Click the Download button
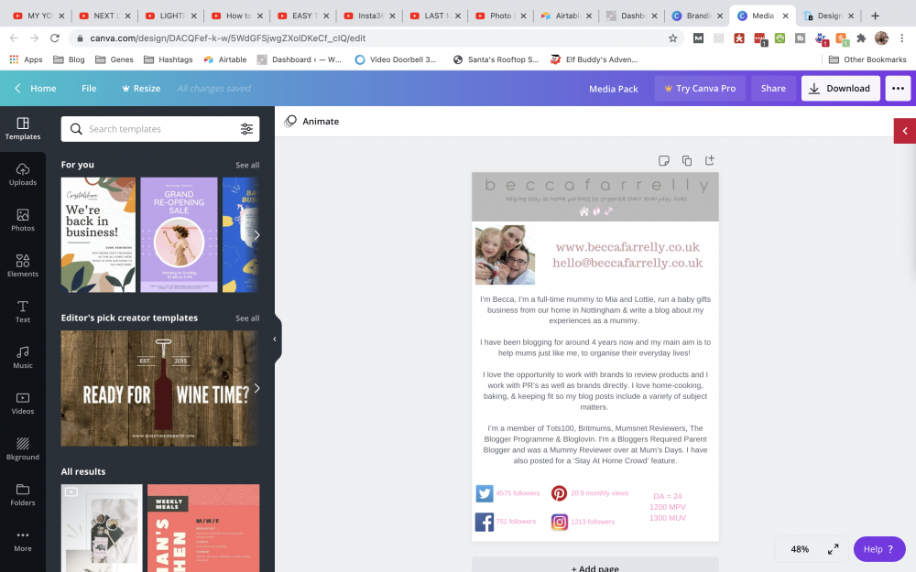The width and height of the screenshot is (916, 572). (x=840, y=89)
